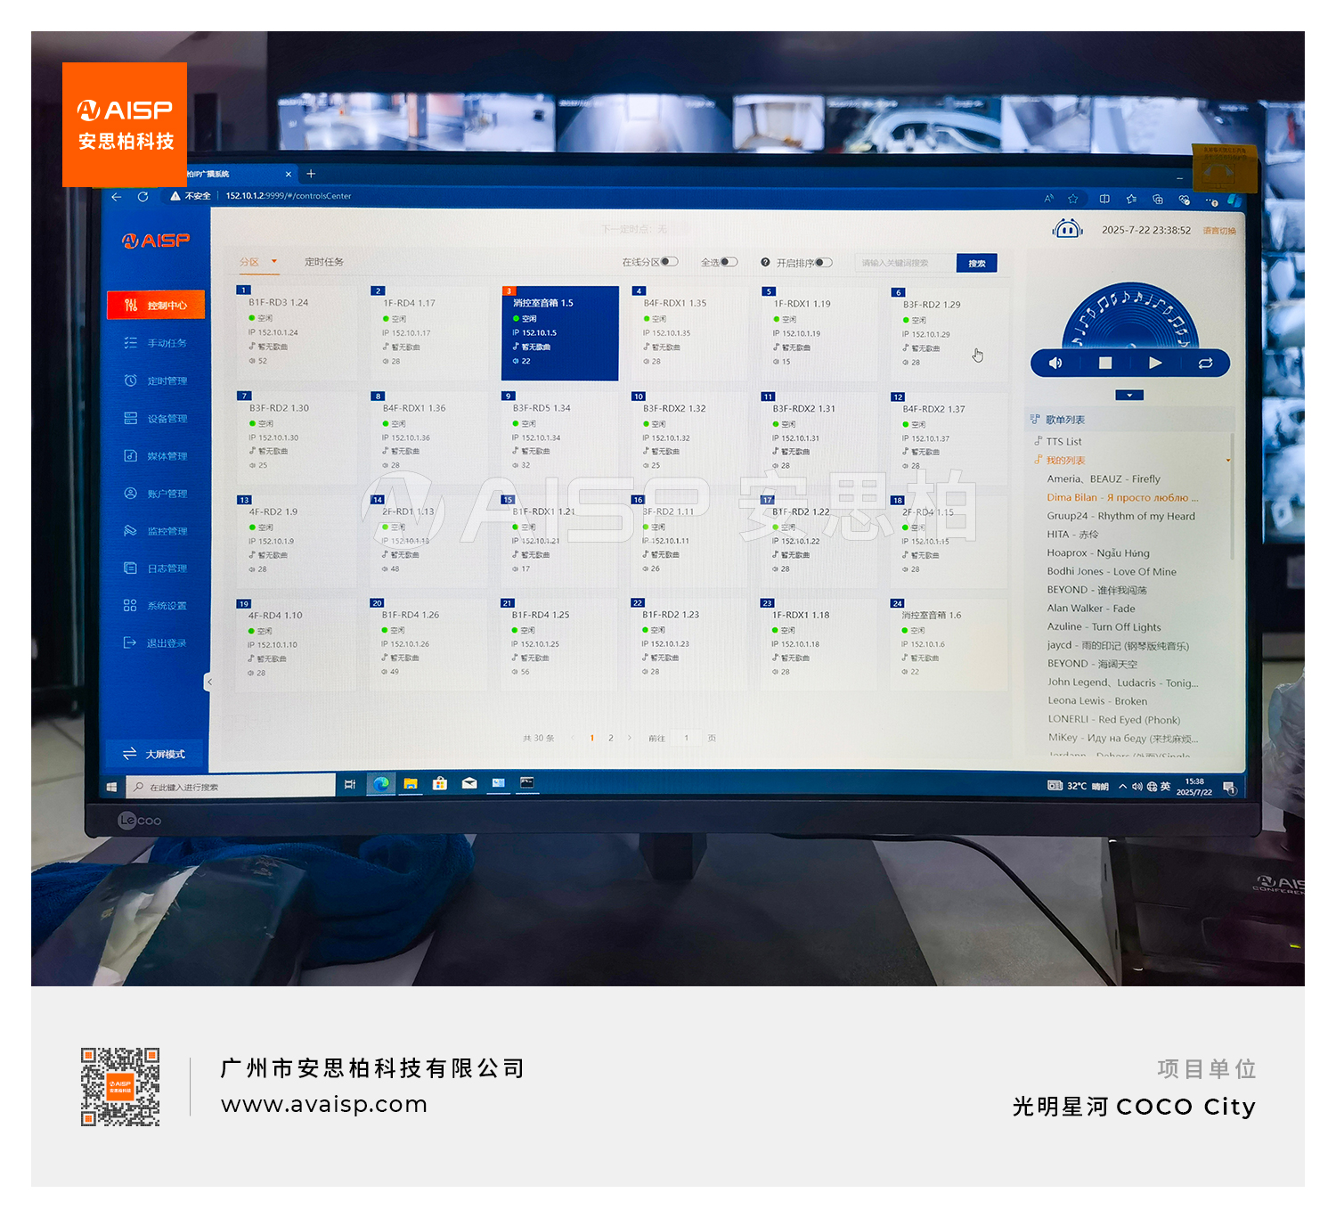This screenshot has height=1218, width=1336.
Task: Select zone card 1 B1F-RD3 1.24
Action: point(295,331)
